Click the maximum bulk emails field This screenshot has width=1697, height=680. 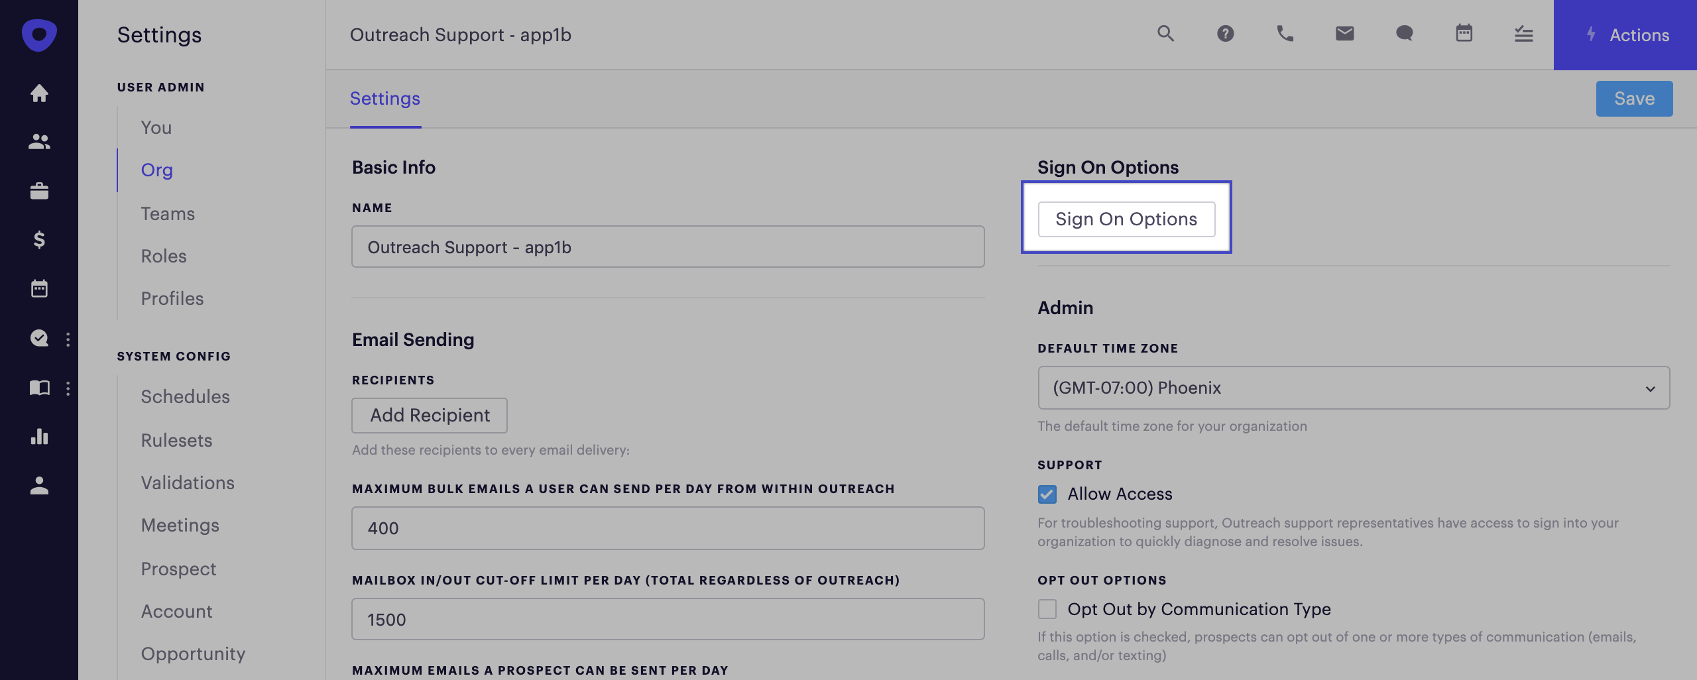point(668,528)
